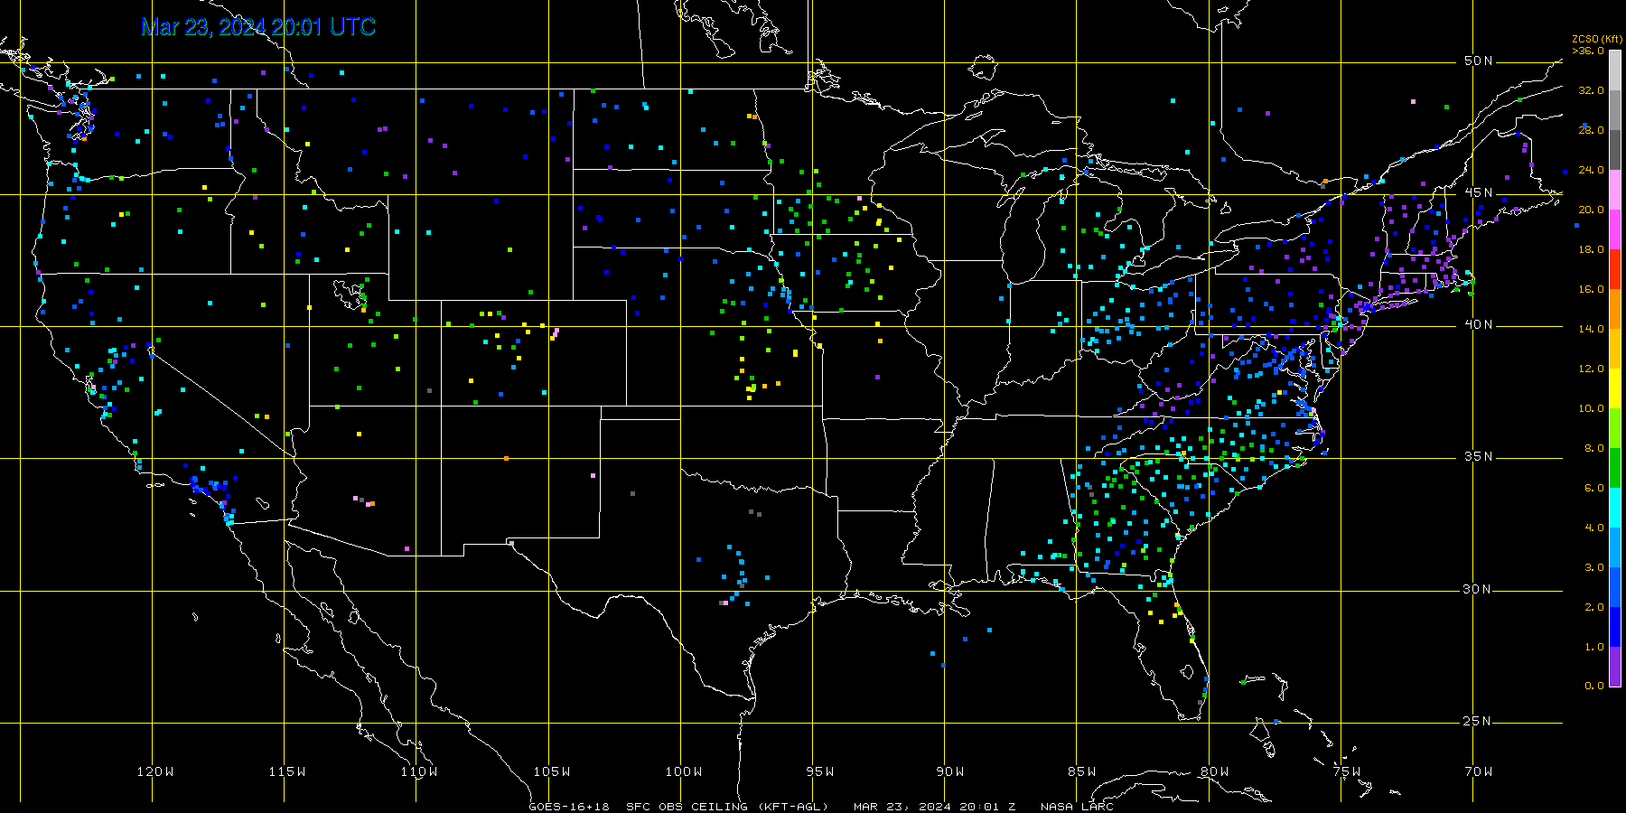This screenshot has height=813, width=1626.
Task: Click the "0.0" legend value
Action: coord(1594,686)
